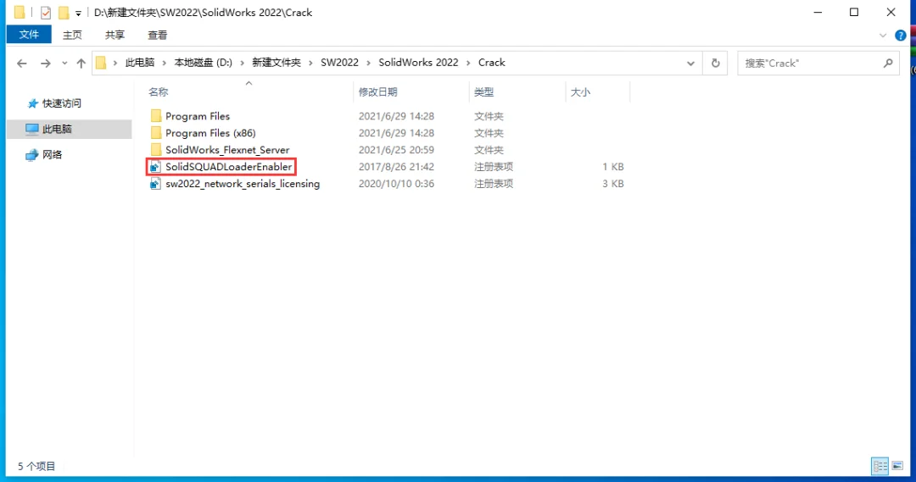Open the recent locations dropdown

[x=64, y=63]
